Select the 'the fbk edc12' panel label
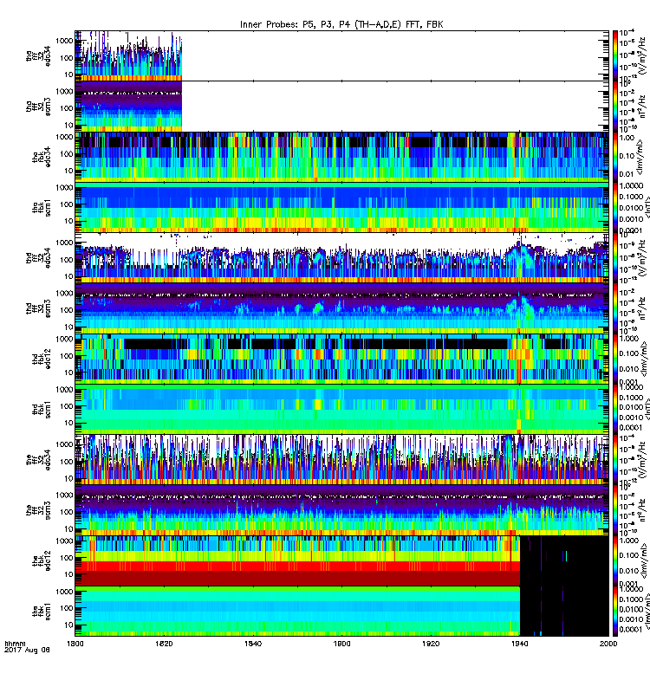The image size is (650, 693). (x=42, y=561)
